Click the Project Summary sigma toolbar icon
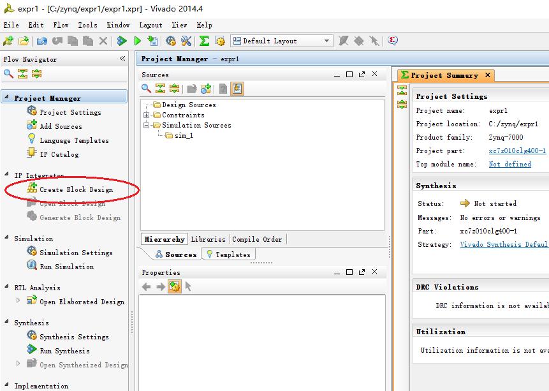 click(204, 41)
